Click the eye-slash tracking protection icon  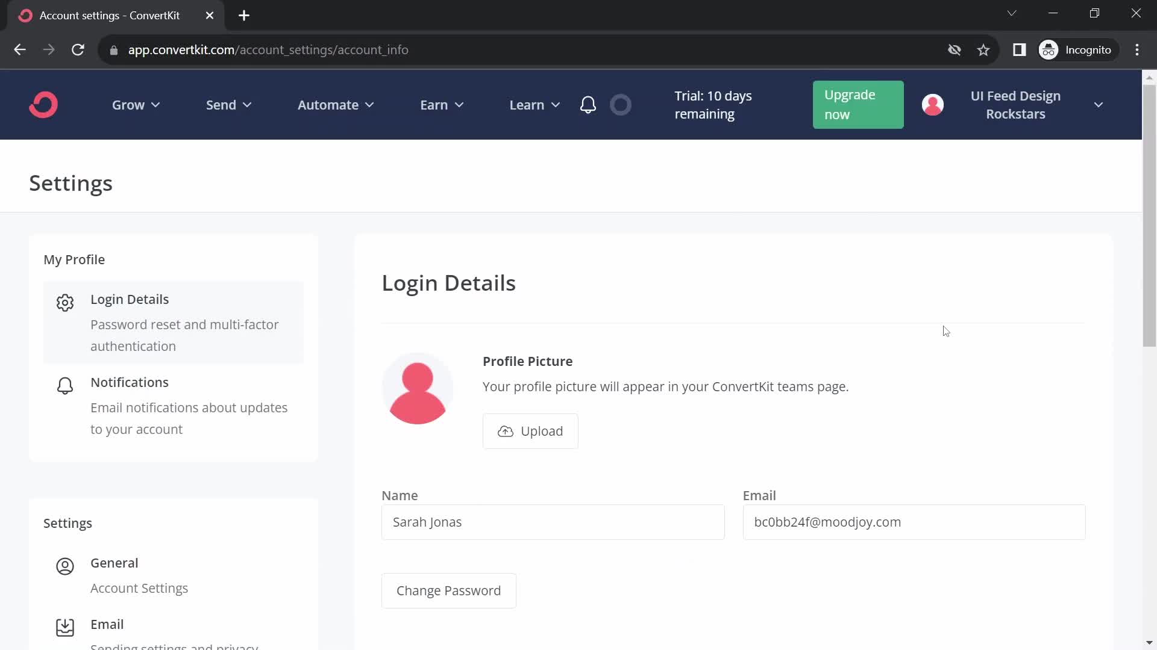click(955, 50)
